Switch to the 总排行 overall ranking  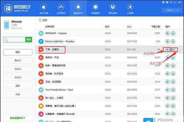tap(18, 77)
